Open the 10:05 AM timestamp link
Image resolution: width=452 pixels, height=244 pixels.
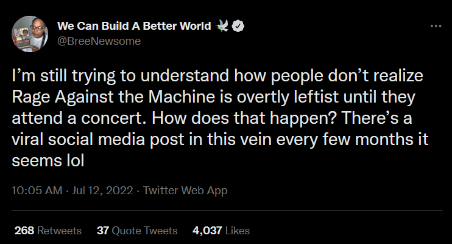(x=37, y=191)
